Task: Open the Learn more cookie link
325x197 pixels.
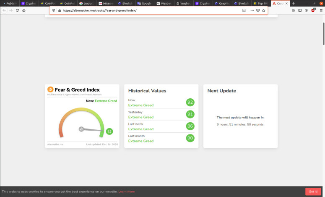Action: click(126, 192)
